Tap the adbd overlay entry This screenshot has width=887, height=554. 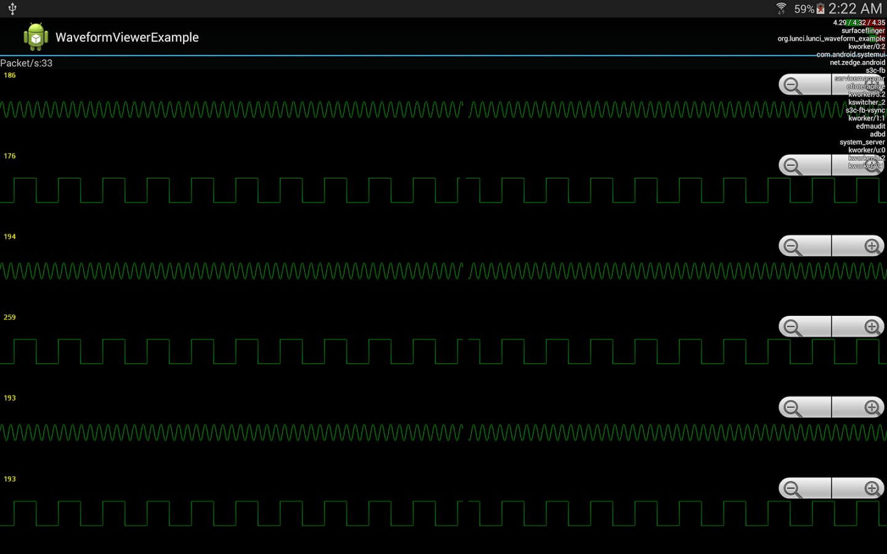tap(877, 134)
